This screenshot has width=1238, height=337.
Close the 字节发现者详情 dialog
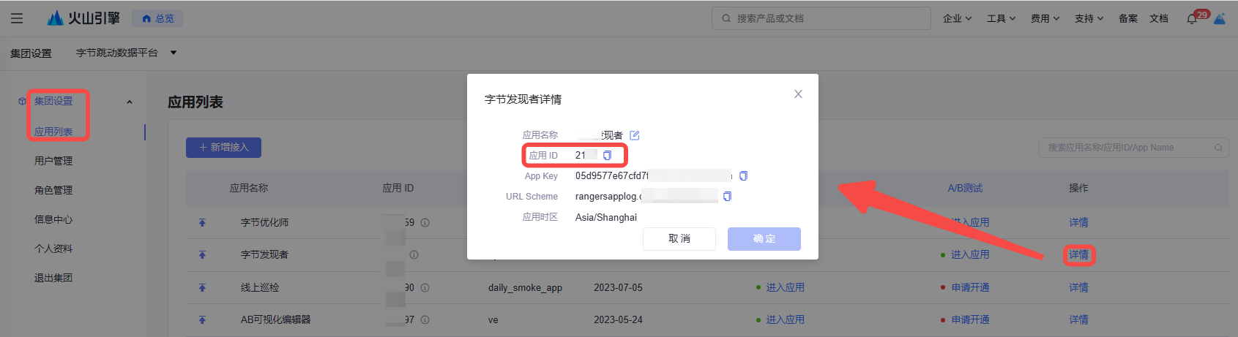coord(798,94)
